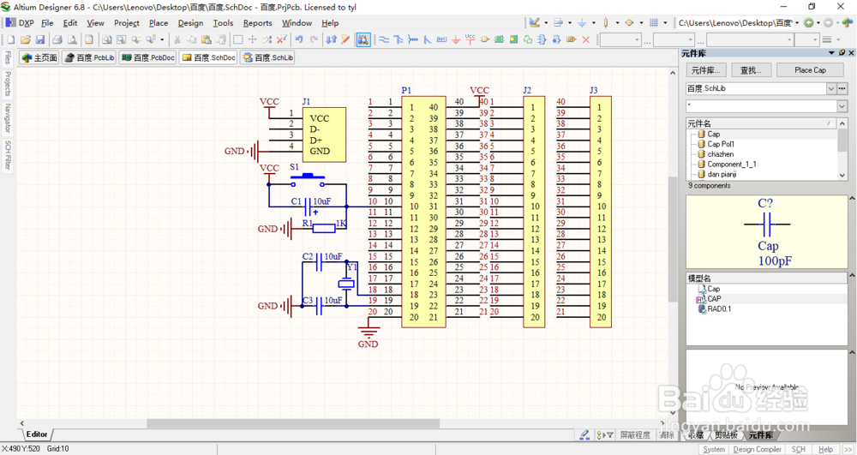Screen dimensions: 857x455
Task: Switch to the 百度.SchLib tab
Action: 267,57
